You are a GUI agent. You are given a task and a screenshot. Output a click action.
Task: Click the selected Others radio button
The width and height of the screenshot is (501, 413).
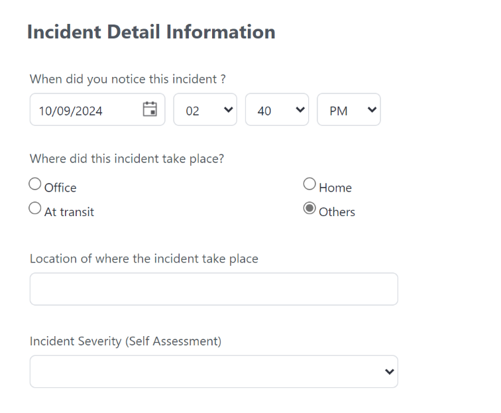[309, 209]
